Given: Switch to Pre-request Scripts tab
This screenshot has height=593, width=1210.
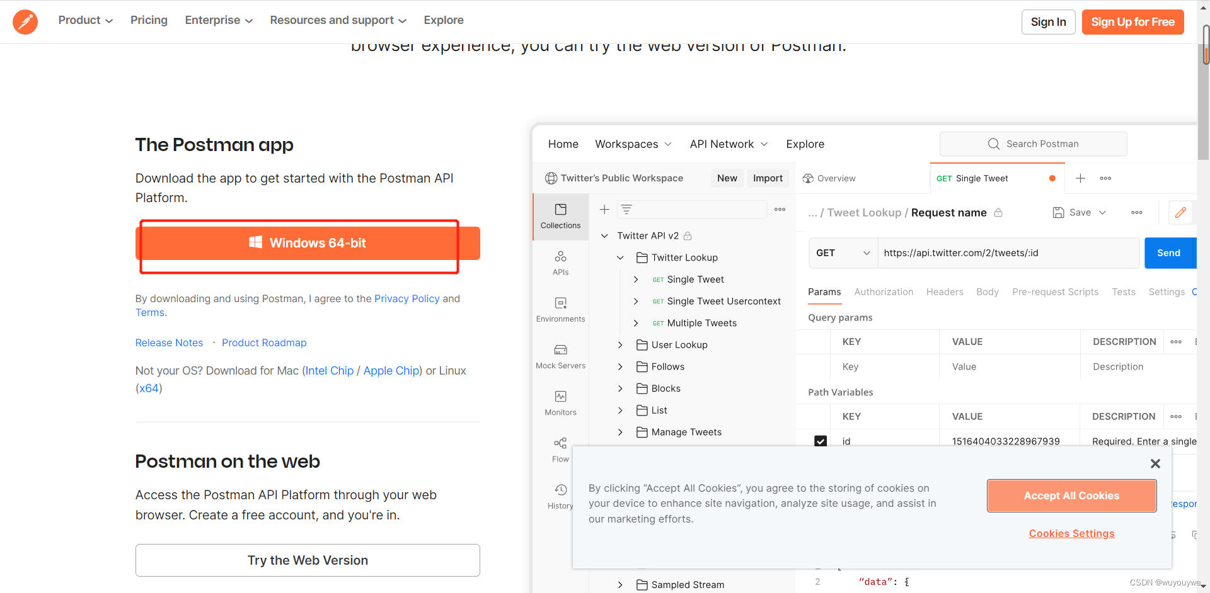Looking at the screenshot, I should click(1055, 292).
